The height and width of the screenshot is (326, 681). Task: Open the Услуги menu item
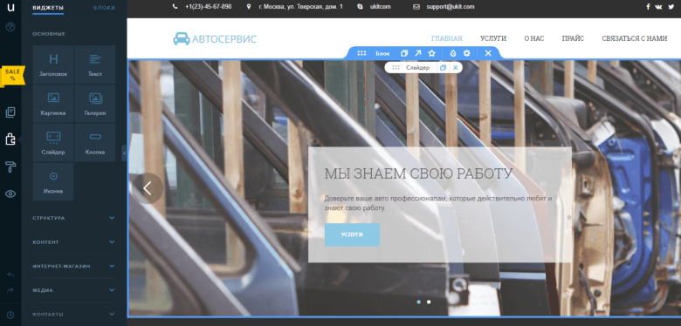pos(493,38)
